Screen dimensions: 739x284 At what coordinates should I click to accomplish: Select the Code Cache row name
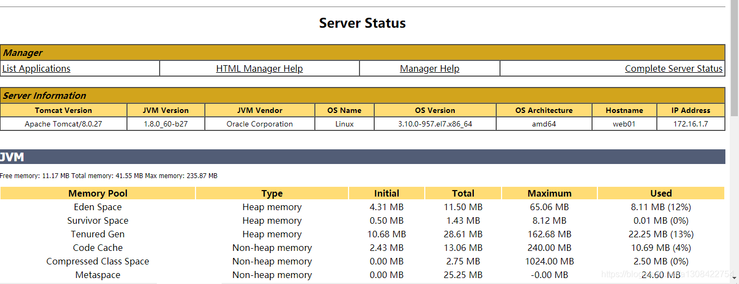point(98,248)
